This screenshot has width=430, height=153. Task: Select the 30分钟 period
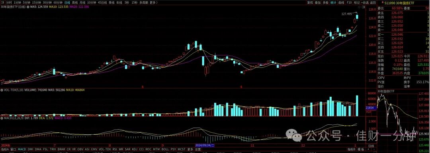(47, 2)
